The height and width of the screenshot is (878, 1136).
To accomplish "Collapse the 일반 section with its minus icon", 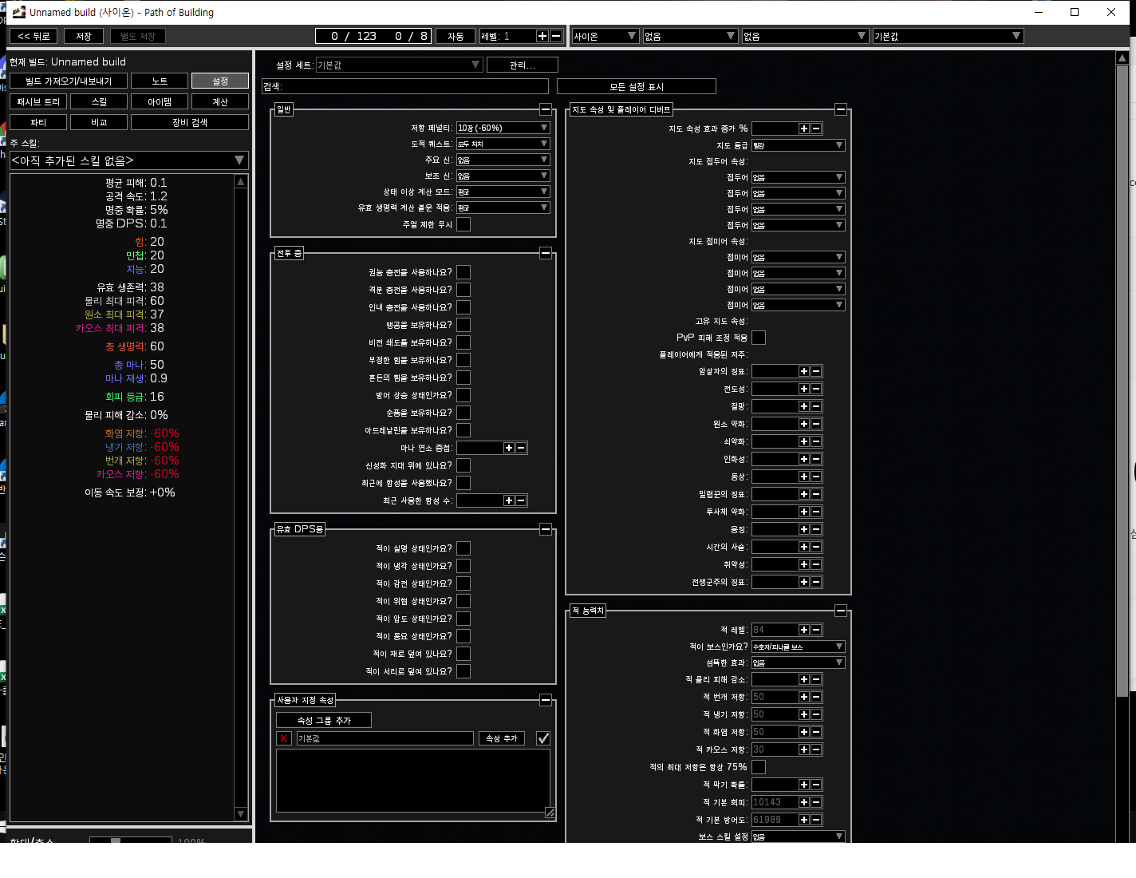I will (x=546, y=109).
